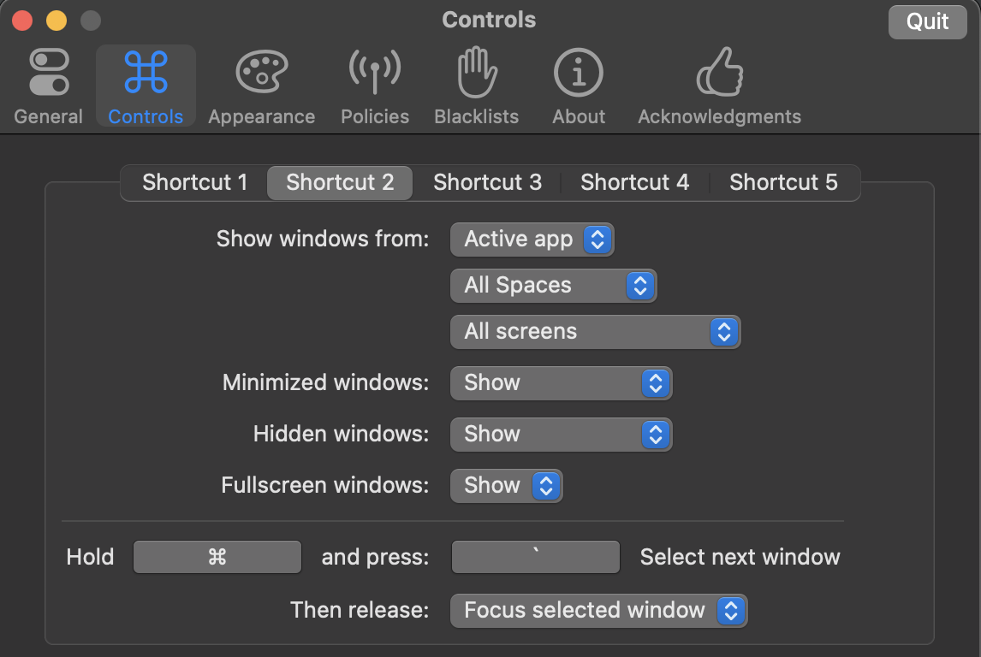
Task: Open the Policies antenna icon
Action: (x=375, y=72)
